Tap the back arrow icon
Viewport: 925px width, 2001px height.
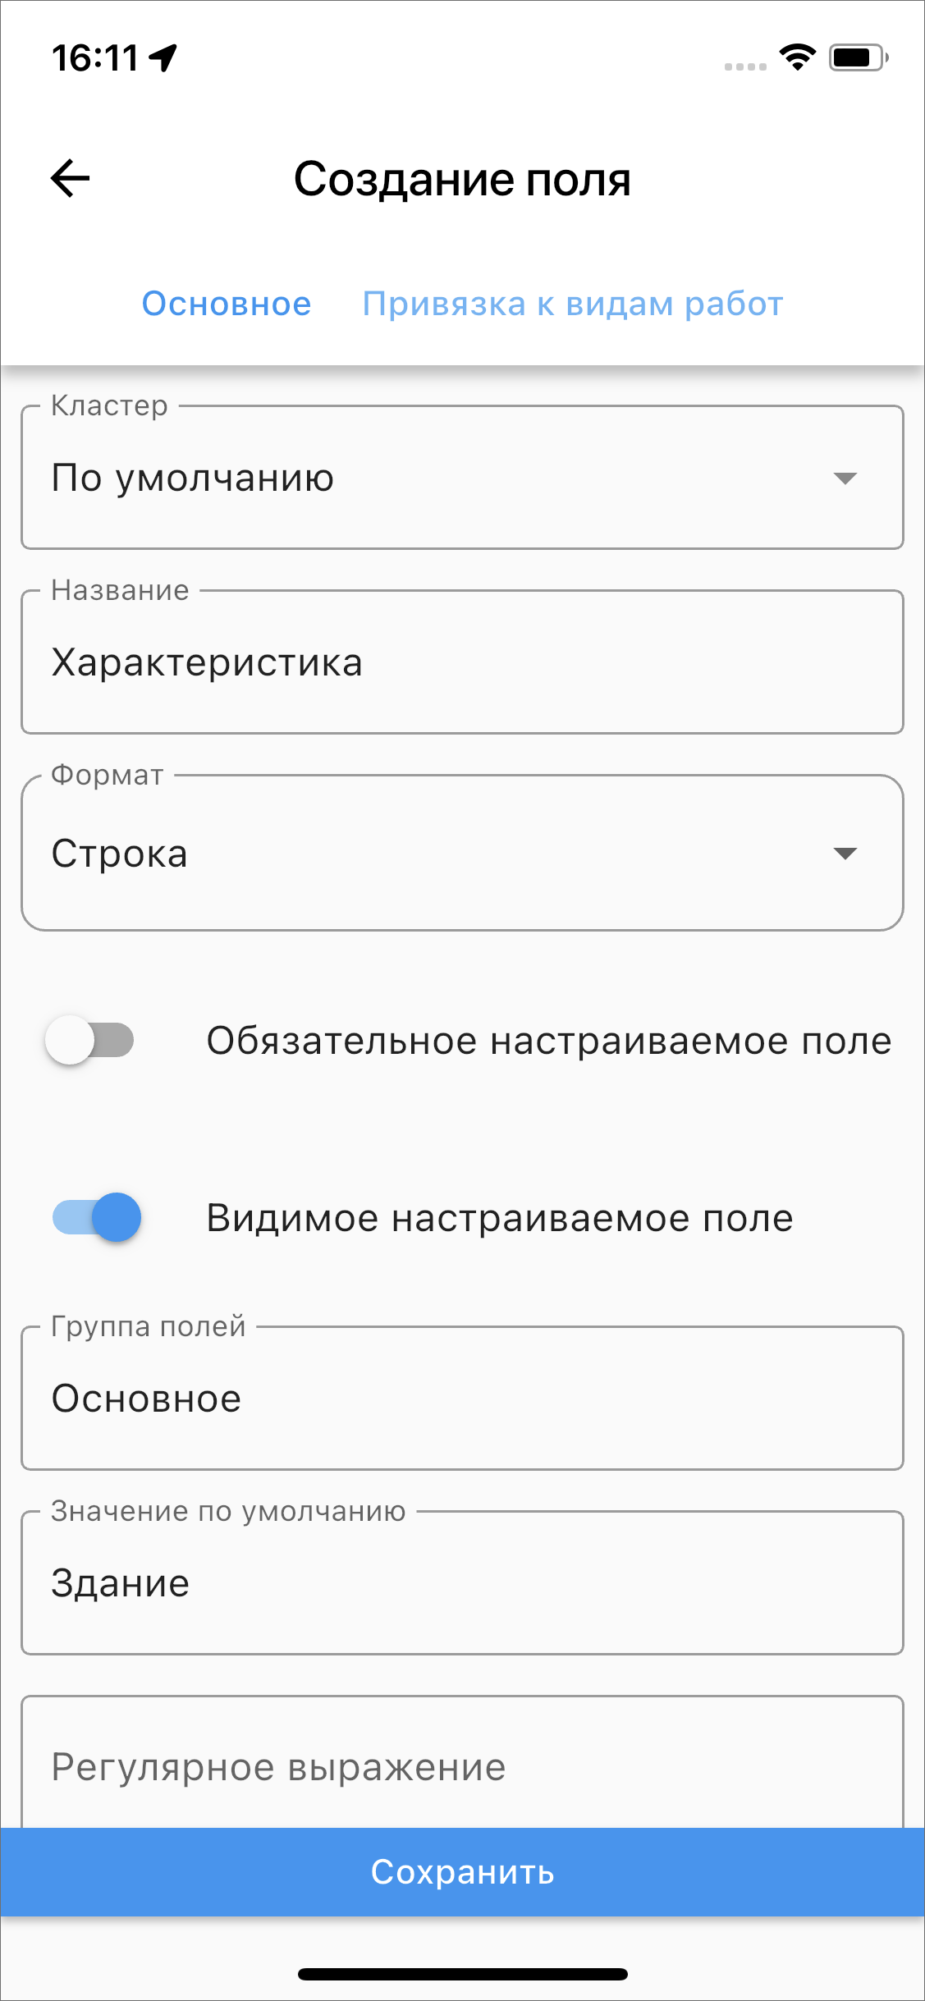pyautogui.click(x=71, y=179)
